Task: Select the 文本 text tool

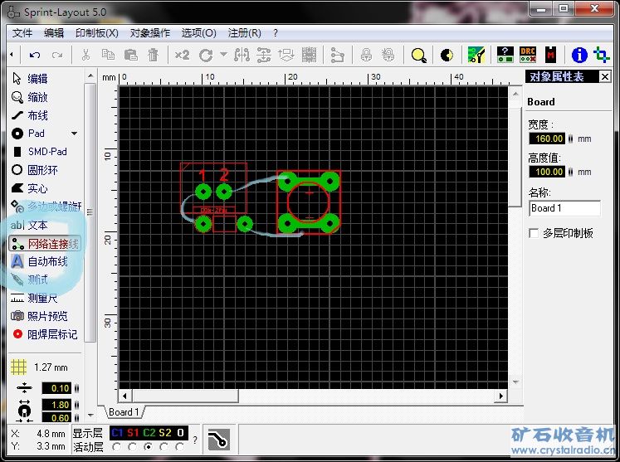Action: [x=30, y=226]
